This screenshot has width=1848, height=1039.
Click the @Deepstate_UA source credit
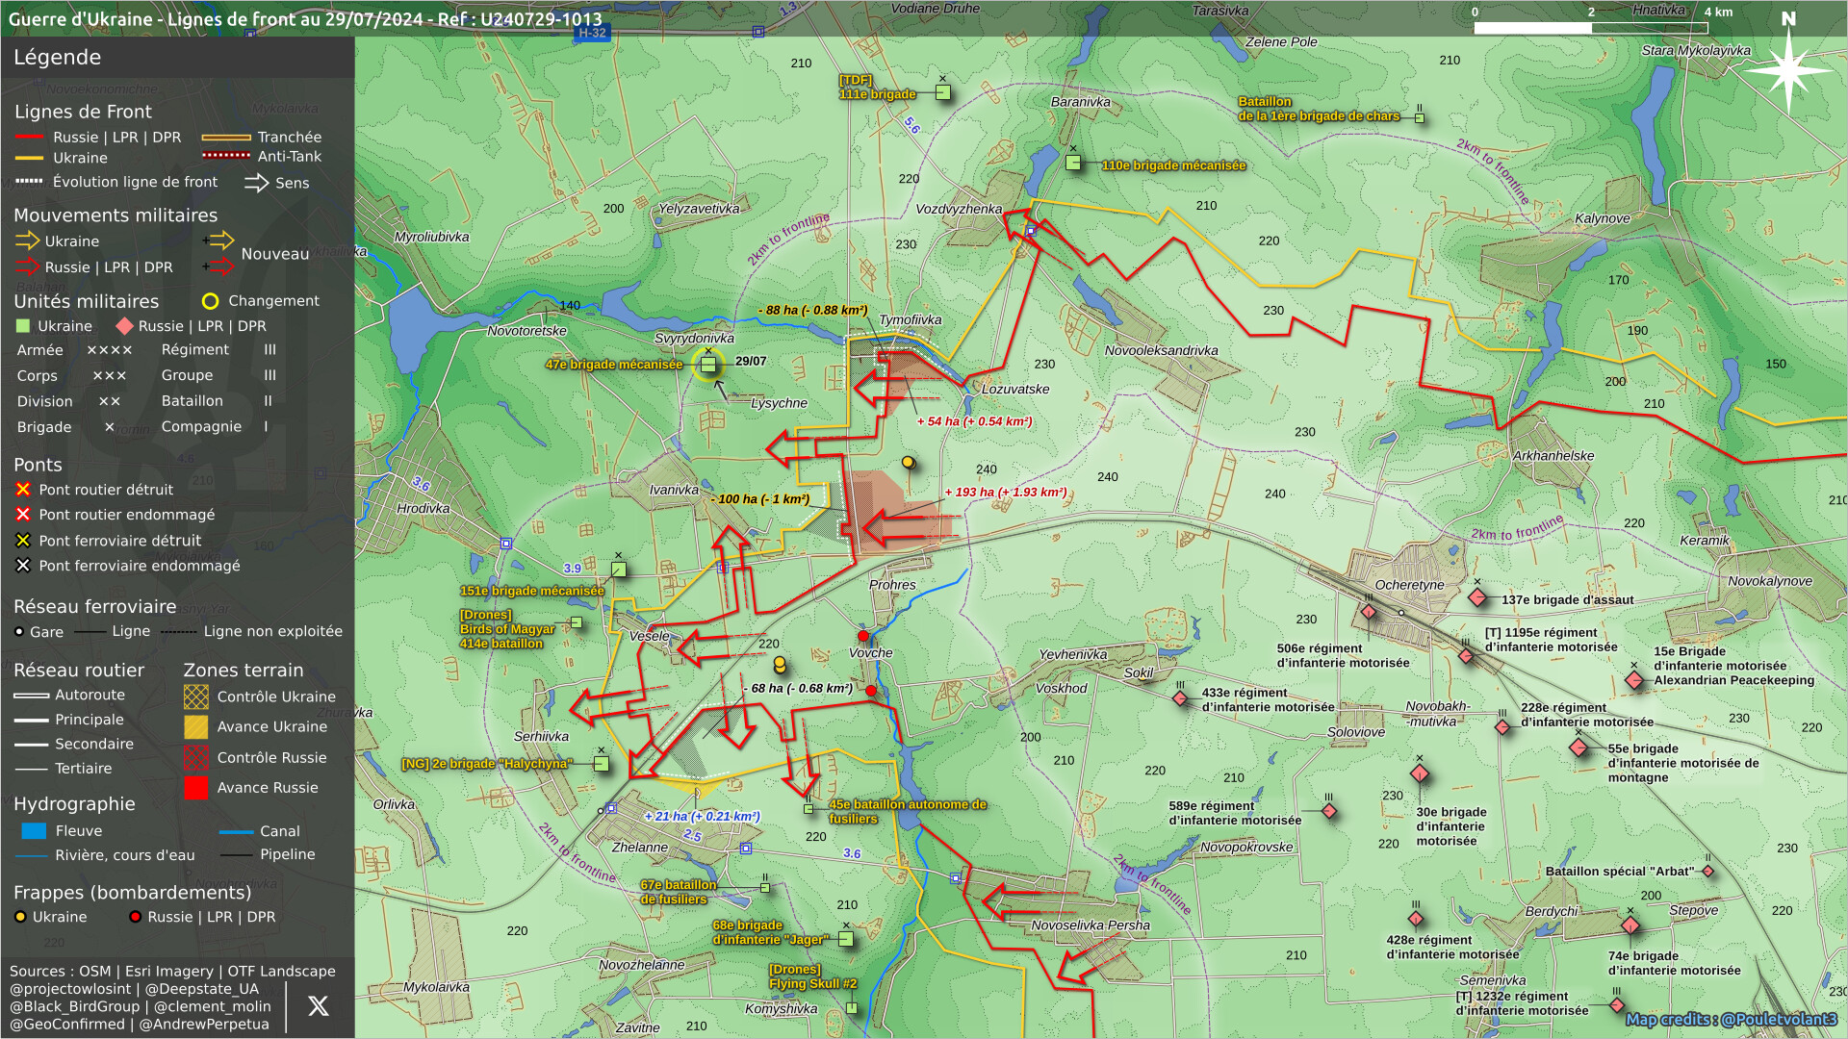pyautogui.click(x=201, y=989)
